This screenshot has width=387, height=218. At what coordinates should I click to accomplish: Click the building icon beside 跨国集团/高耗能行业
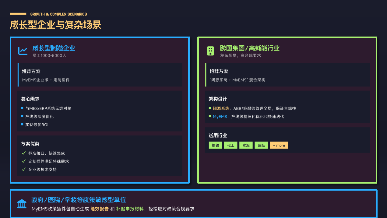tap(210, 51)
